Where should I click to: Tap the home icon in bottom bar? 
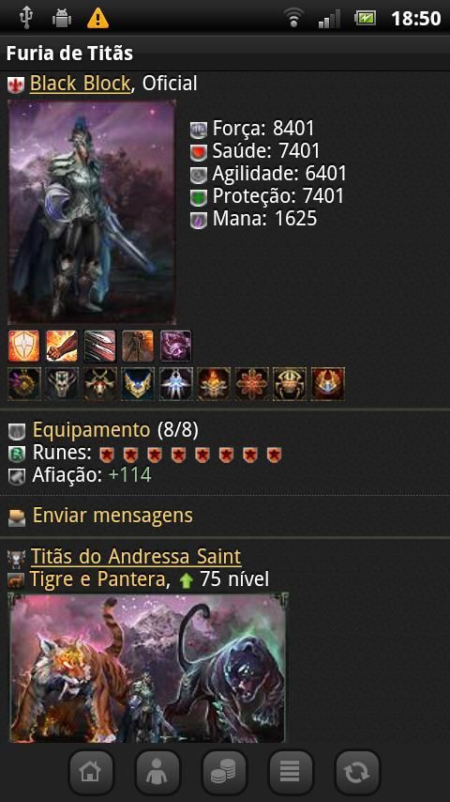91,772
